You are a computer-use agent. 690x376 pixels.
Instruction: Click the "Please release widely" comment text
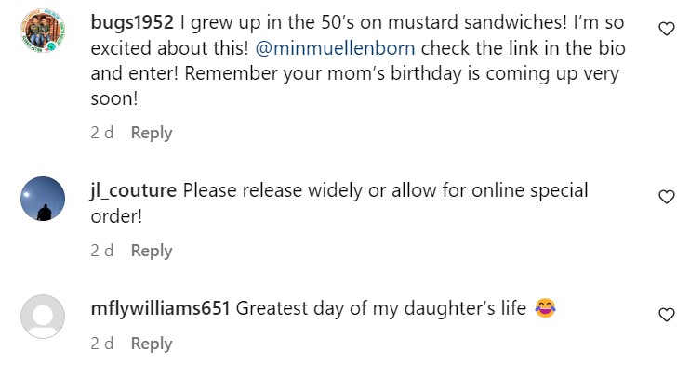click(x=385, y=191)
